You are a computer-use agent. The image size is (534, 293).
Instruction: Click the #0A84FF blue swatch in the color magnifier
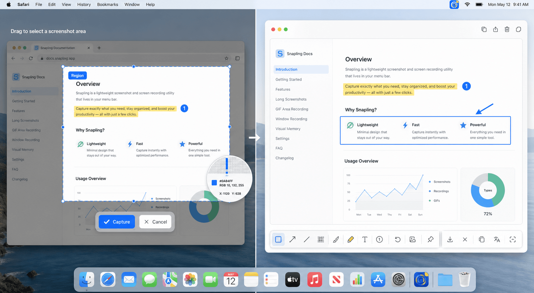click(214, 183)
